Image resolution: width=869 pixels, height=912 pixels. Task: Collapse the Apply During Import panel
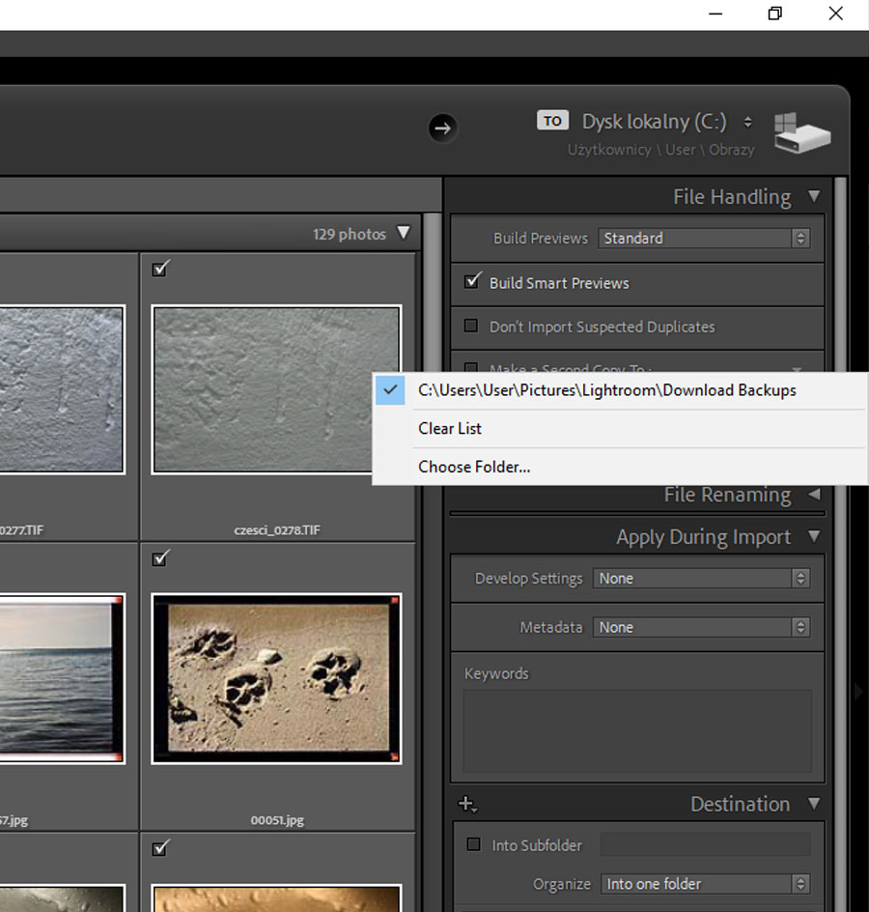click(814, 536)
